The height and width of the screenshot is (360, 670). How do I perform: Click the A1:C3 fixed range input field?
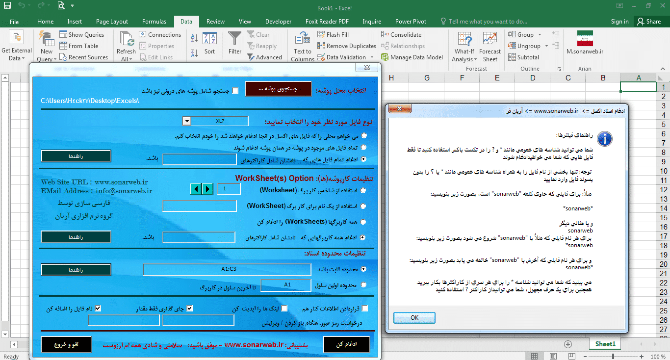(227, 269)
